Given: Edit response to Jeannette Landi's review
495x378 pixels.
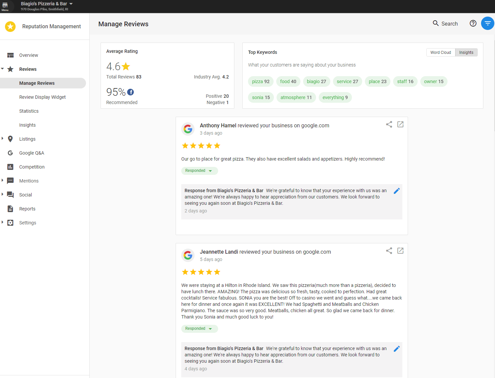Looking at the screenshot, I should pos(397,349).
